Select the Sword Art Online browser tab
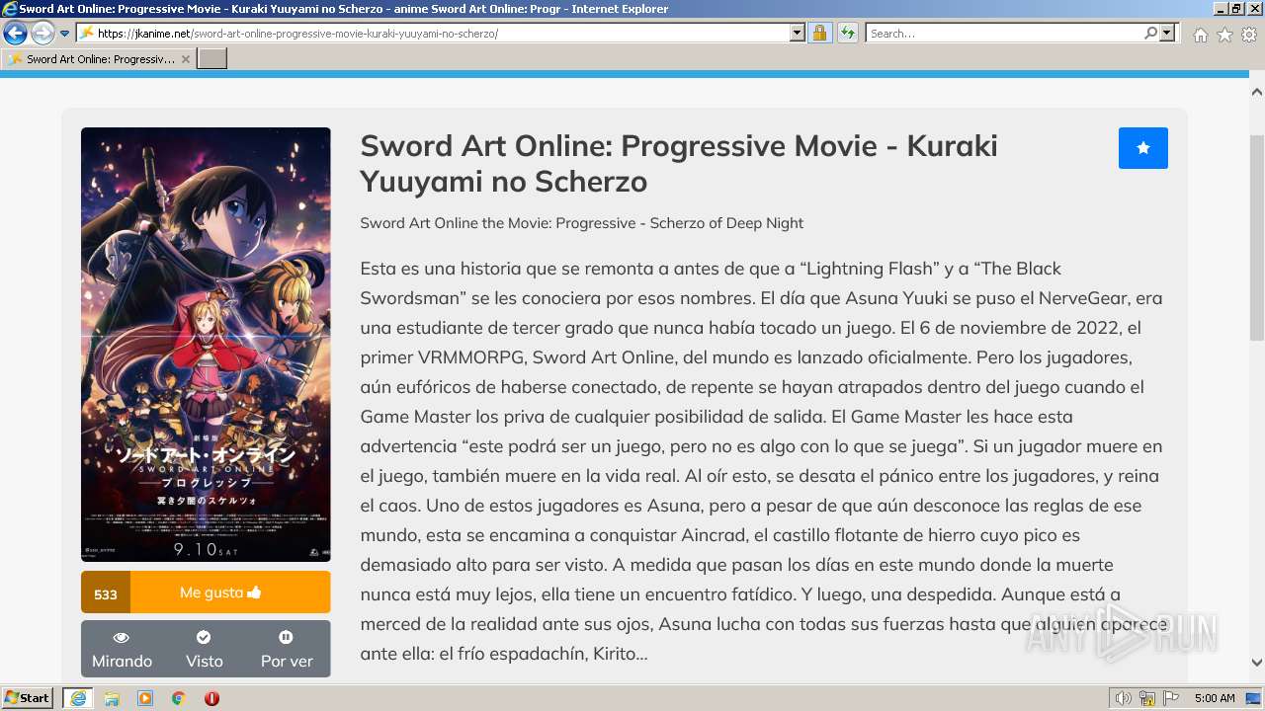 [x=98, y=59]
